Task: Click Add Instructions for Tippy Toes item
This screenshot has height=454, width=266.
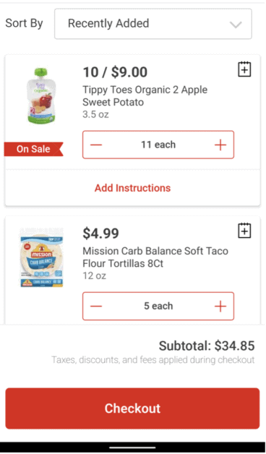Action: [x=132, y=188]
